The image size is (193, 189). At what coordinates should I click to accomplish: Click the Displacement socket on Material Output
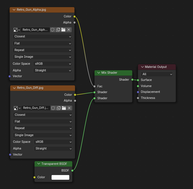(x=138, y=92)
